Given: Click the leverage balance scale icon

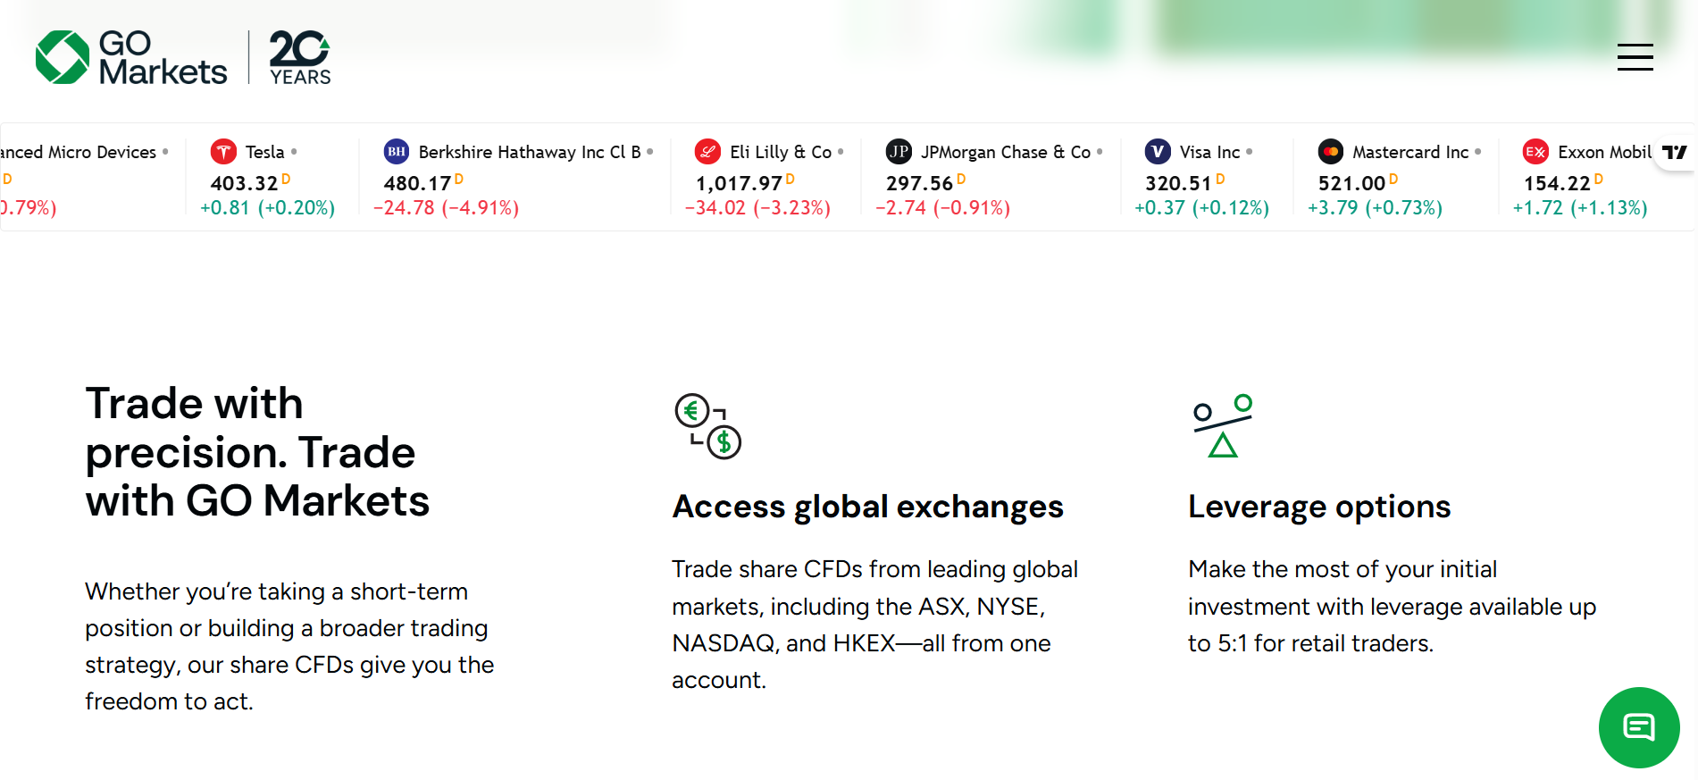Looking at the screenshot, I should pos(1223,426).
